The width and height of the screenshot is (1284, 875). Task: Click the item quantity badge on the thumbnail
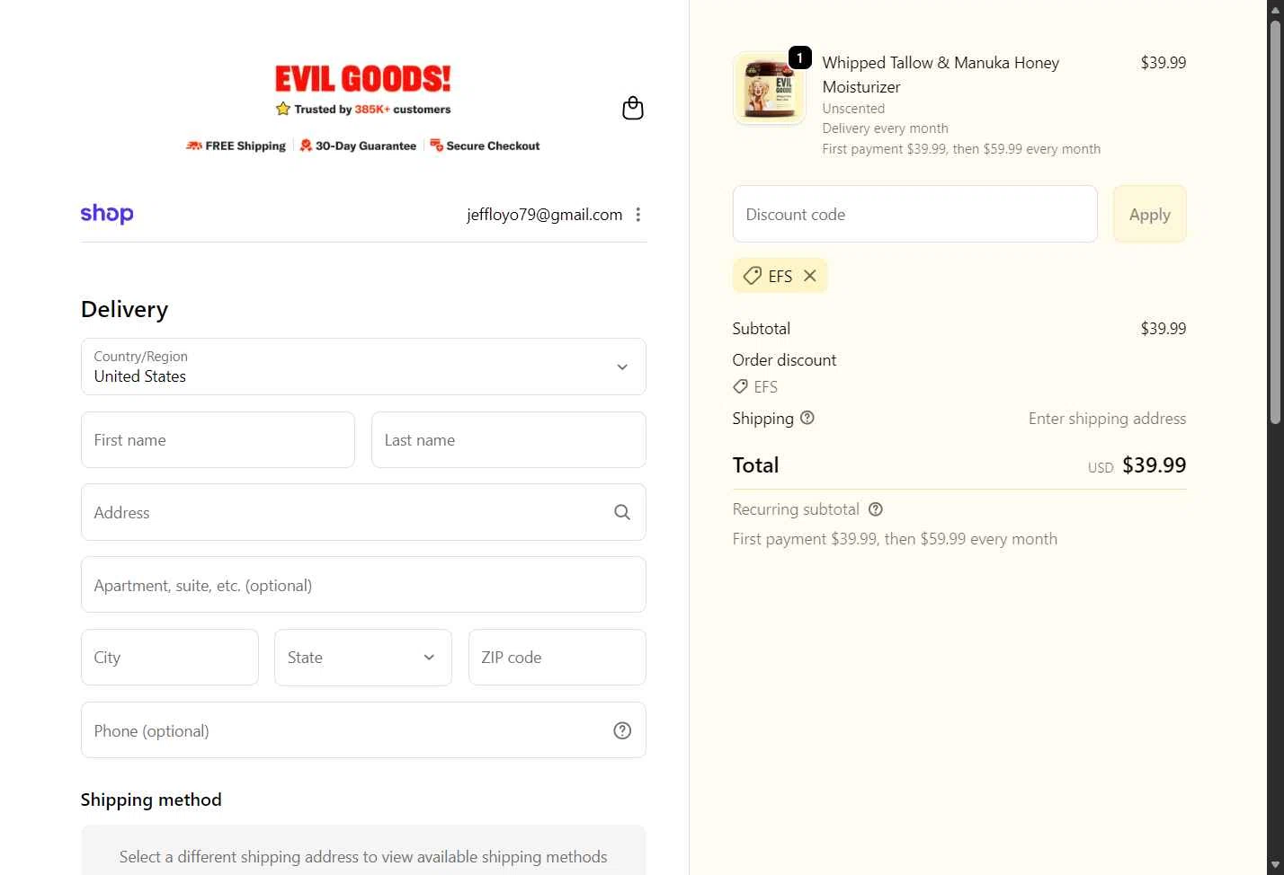(800, 57)
